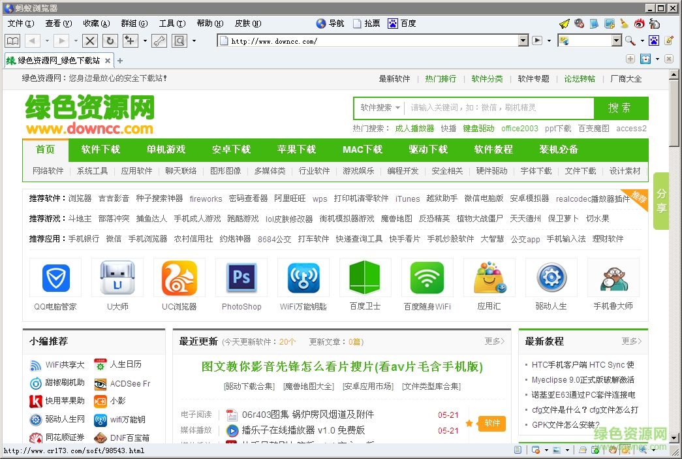Toggle the pop-up blocker in status bar
682x459 pixels.
pos(536,450)
